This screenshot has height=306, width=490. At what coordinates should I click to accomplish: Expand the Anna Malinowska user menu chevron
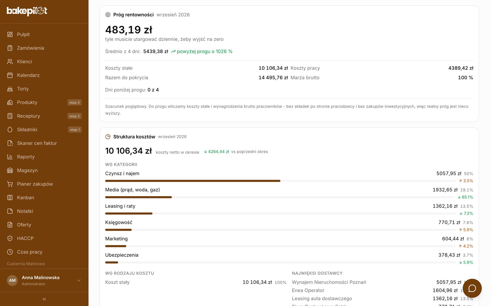(79, 280)
